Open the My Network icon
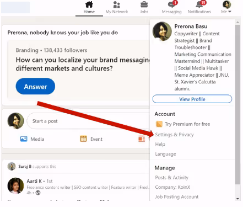243x207 pixels. 117,4
